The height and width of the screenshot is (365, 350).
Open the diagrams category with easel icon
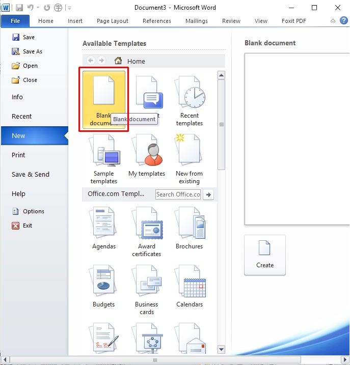(x=147, y=338)
